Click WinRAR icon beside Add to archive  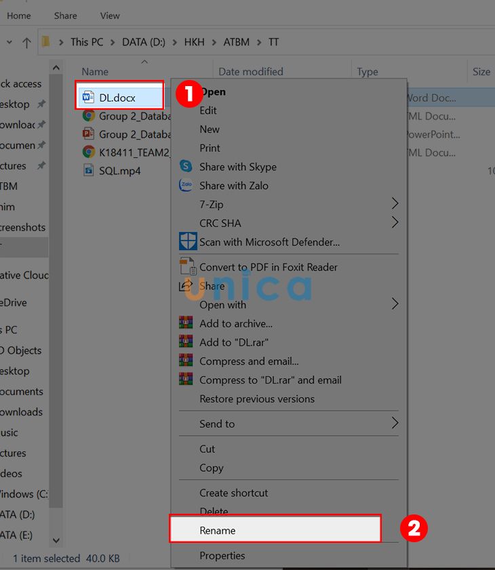(x=186, y=323)
